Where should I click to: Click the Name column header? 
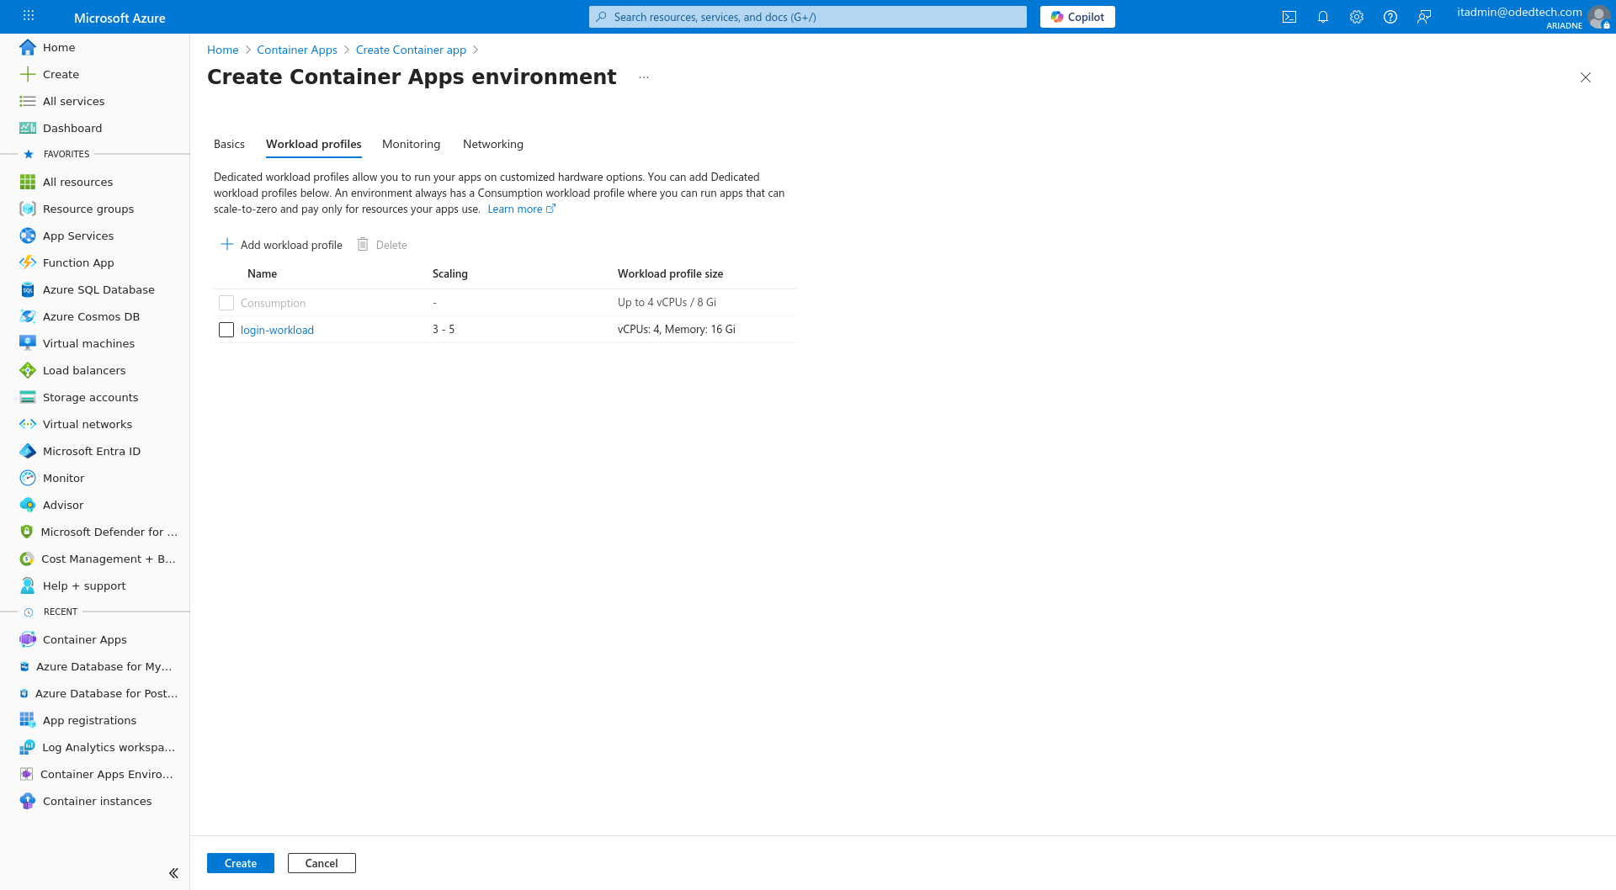[x=262, y=273]
